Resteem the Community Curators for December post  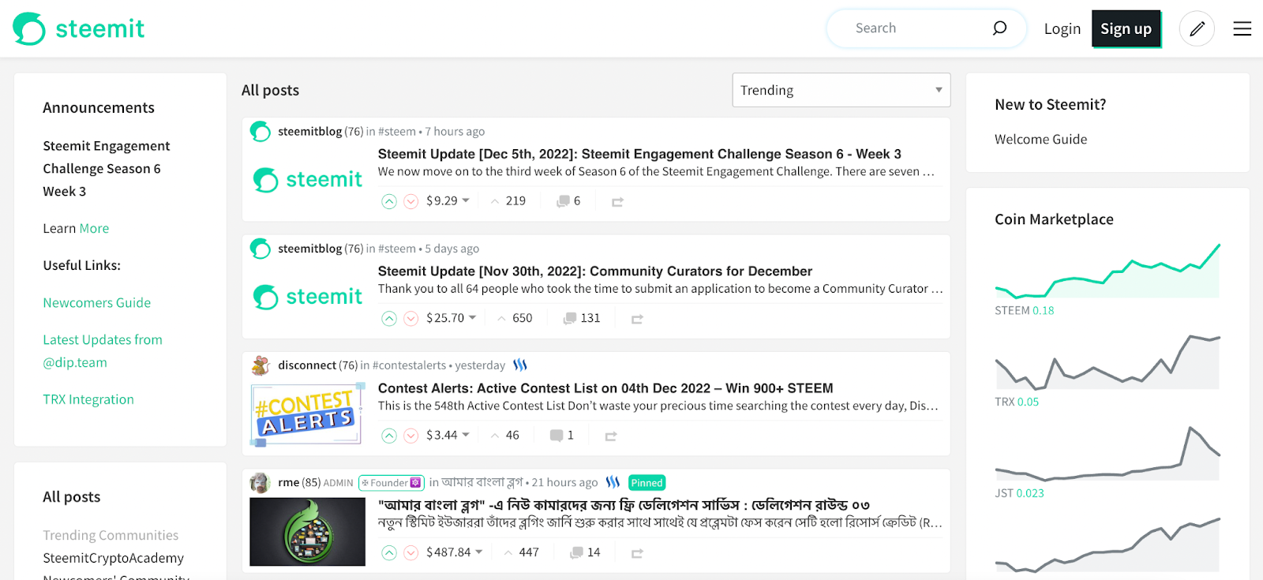pos(637,319)
